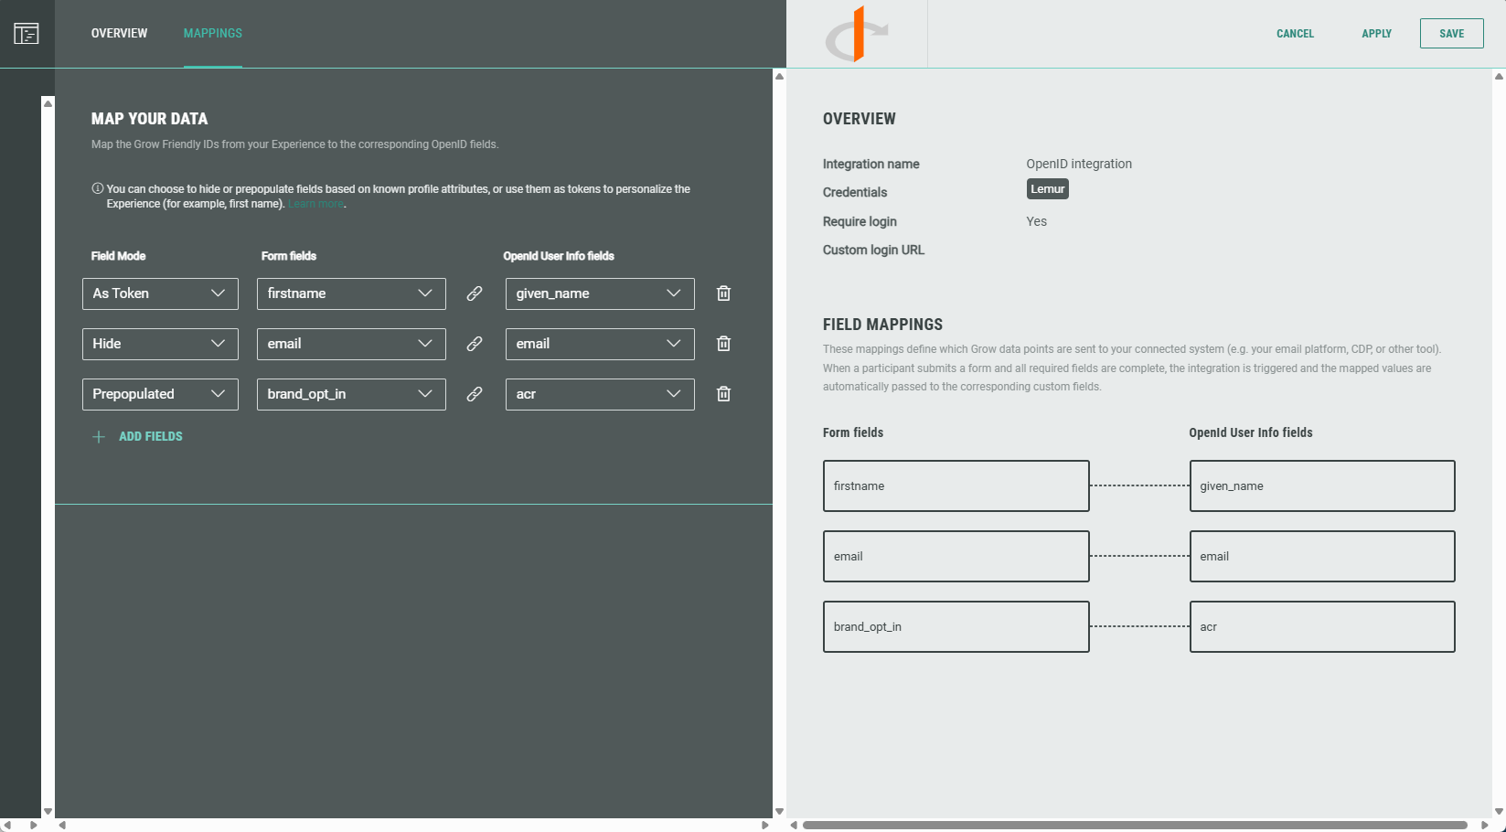Click the plus icon beside Add Fields
This screenshot has height=832, width=1506.
tap(99, 437)
